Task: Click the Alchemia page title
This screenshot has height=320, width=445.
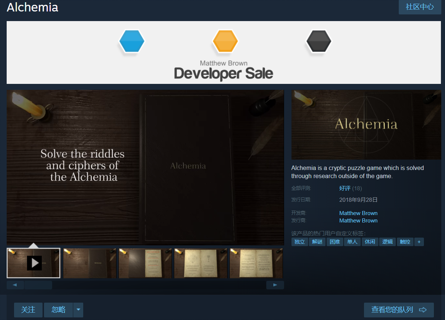Action: click(x=32, y=7)
